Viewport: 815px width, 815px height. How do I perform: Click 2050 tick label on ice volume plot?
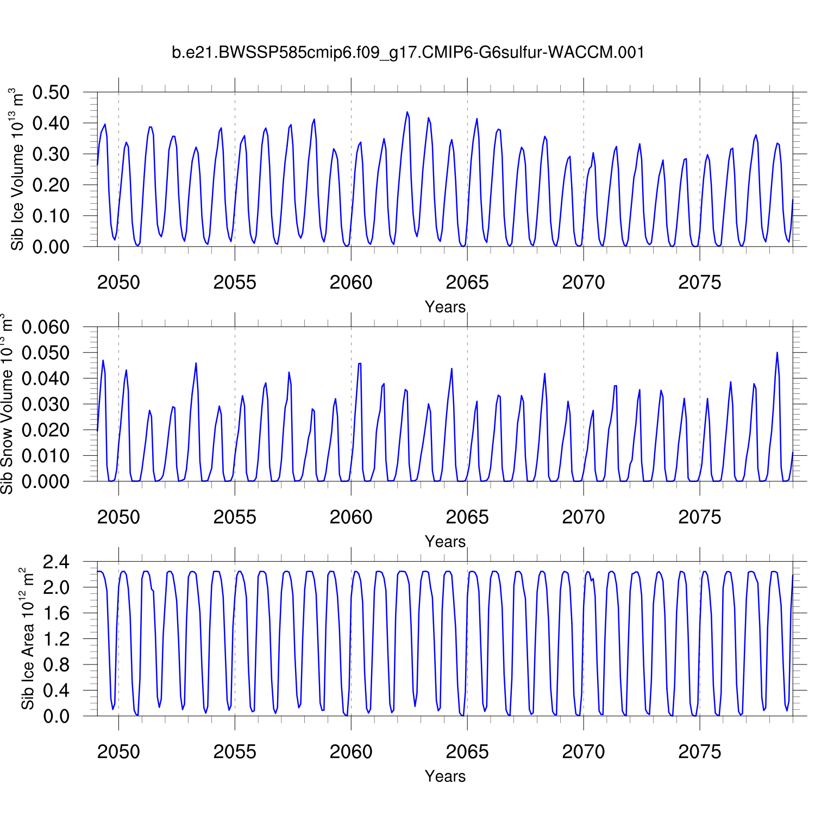click(x=118, y=283)
